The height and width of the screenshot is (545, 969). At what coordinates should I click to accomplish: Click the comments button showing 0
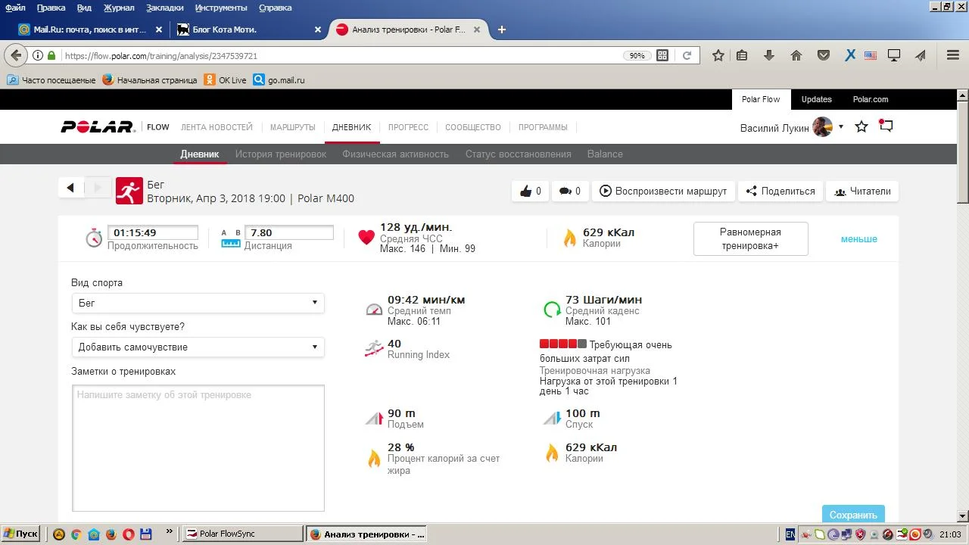click(x=570, y=191)
